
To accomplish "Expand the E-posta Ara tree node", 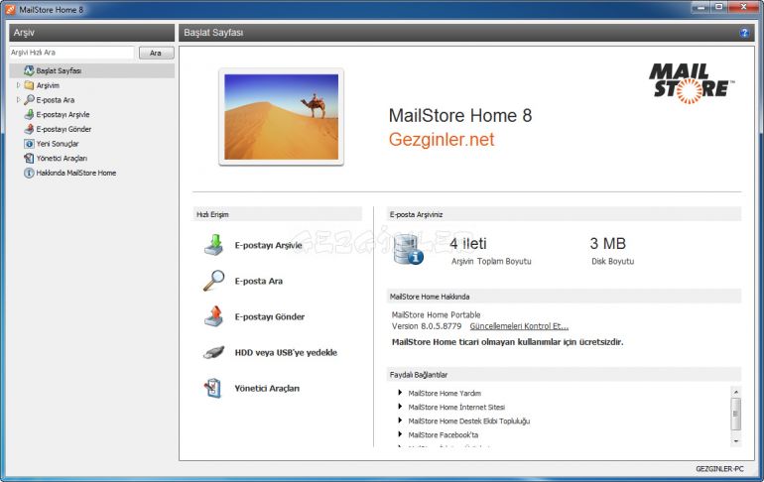I will (x=19, y=100).
